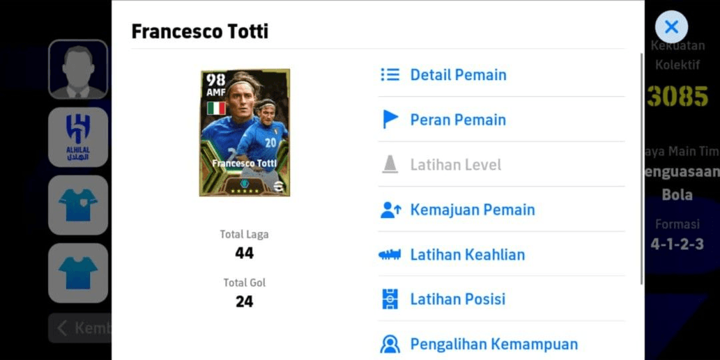Click the Francesco Totti player card
This screenshot has width=720, height=360.
[x=245, y=132]
